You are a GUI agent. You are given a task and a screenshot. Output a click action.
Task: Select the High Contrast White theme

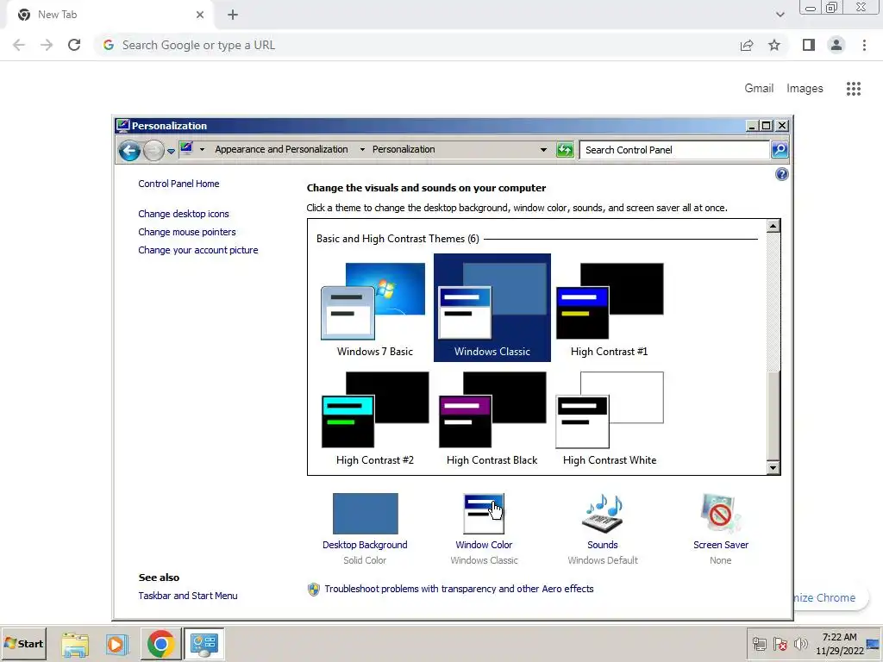[610, 417]
